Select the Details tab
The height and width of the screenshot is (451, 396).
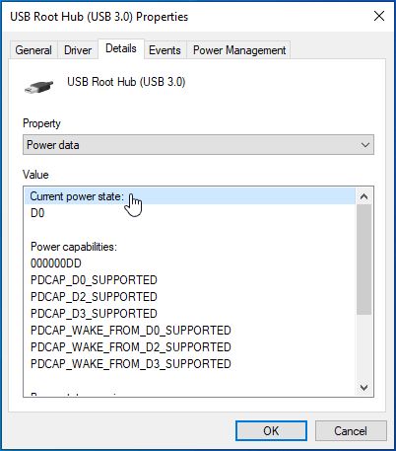pos(121,48)
